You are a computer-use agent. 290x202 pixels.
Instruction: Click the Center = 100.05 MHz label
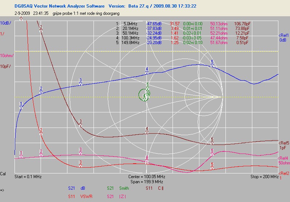pyautogui.click(x=146, y=177)
